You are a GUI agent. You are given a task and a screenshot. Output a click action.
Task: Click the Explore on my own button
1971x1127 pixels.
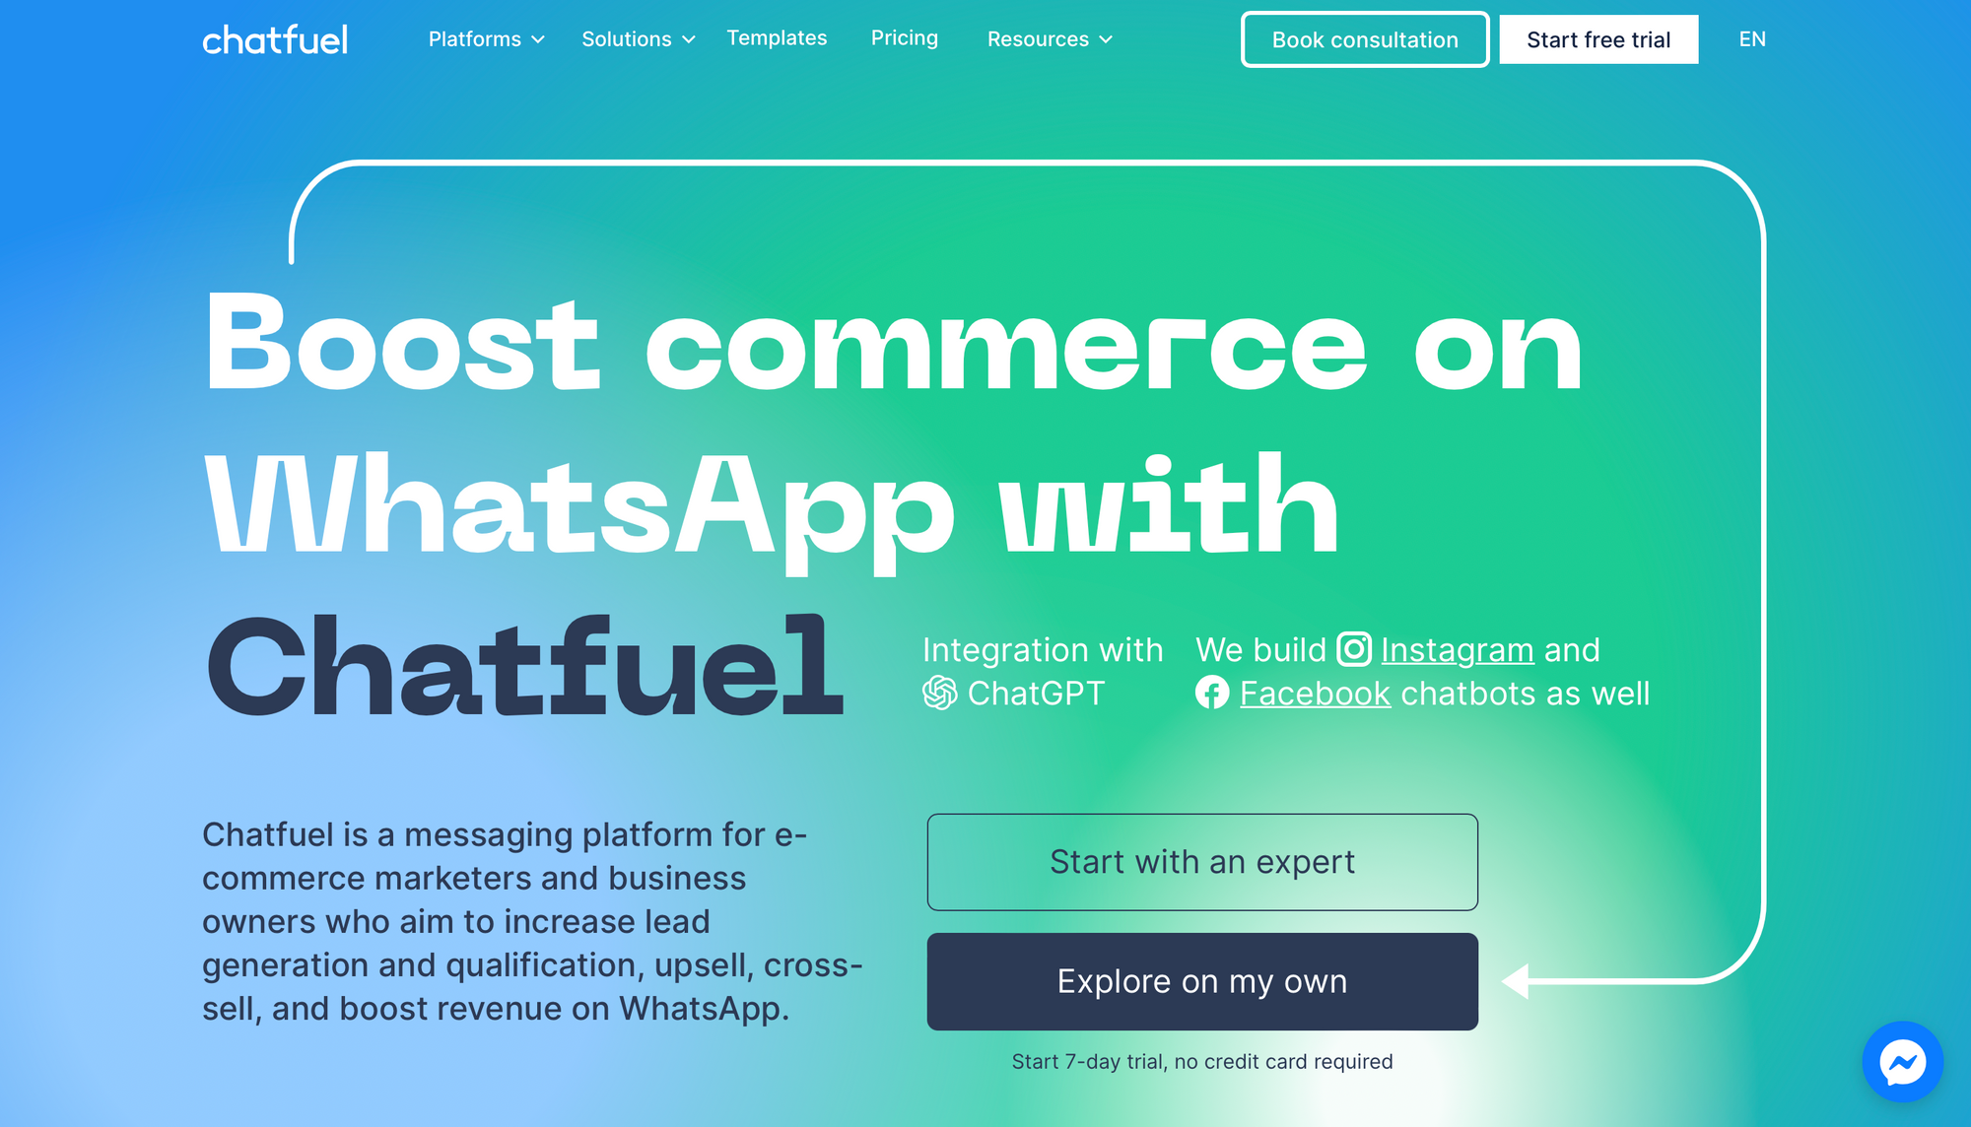[1202, 982]
